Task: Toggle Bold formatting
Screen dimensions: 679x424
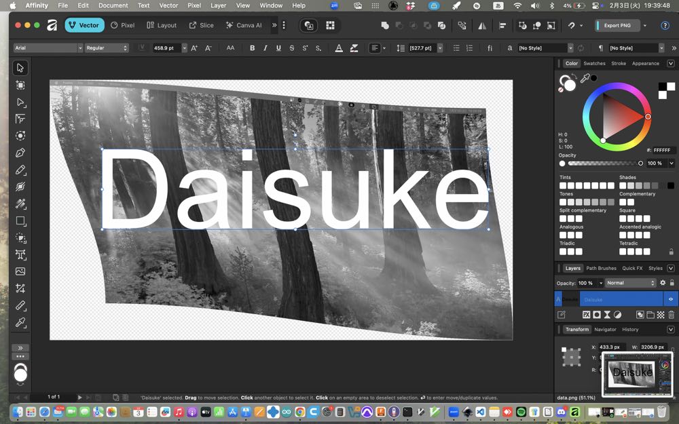Action: tap(252, 48)
